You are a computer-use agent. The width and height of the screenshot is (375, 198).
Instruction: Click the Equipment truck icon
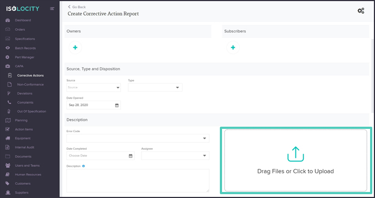tap(8, 138)
